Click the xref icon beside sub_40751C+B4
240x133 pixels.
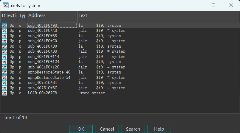coord(4,83)
